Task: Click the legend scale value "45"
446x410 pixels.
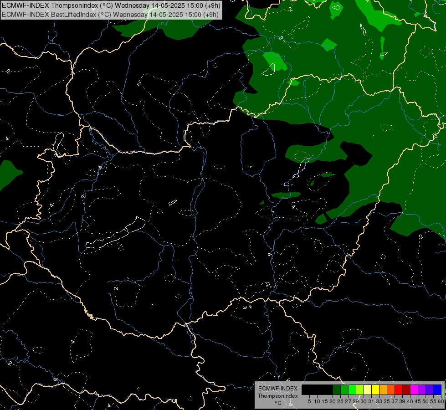Action: point(418,401)
